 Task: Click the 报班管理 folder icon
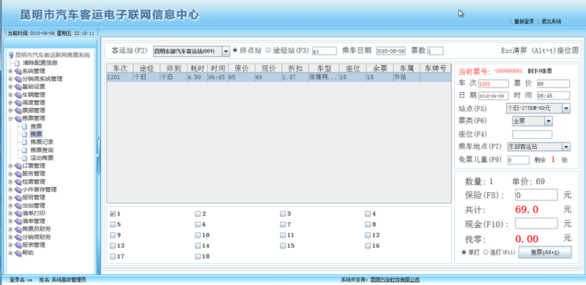click(x=18, y=198)
